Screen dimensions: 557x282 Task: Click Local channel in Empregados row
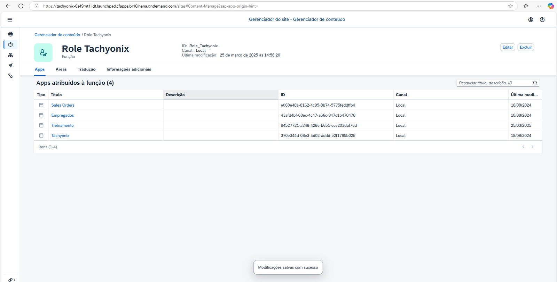401,115
